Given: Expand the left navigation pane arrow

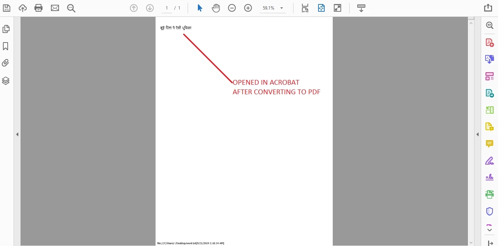Looking at the screenshot, I should (17, 135).
